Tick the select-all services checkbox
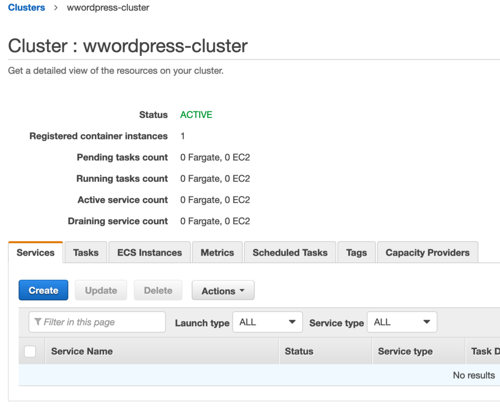 pos(30,352)
